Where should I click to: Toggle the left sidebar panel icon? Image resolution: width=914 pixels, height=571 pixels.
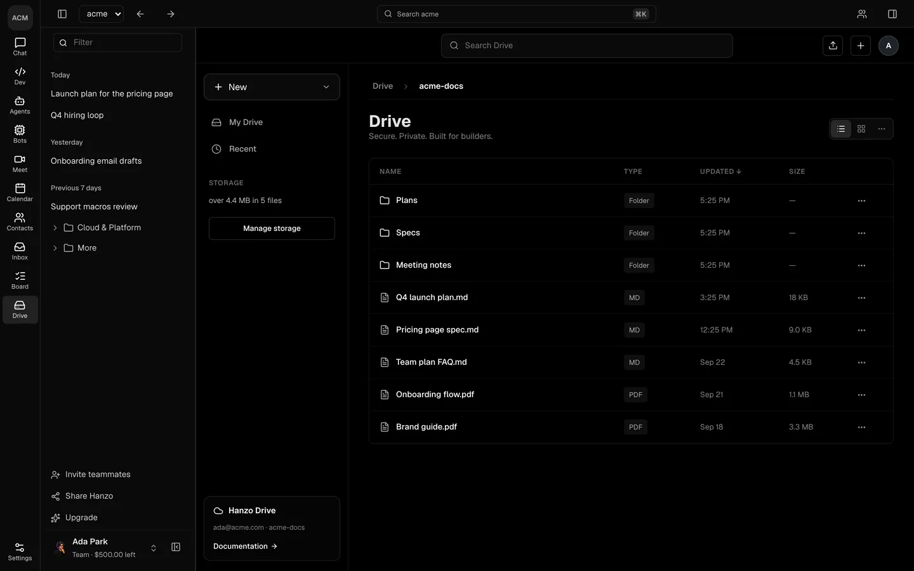(x=62, y=14)
